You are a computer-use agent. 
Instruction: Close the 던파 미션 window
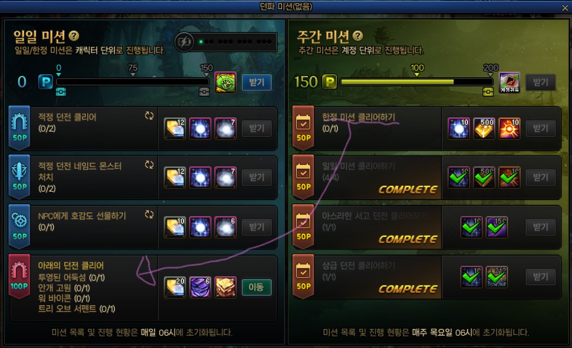point(564,8)
